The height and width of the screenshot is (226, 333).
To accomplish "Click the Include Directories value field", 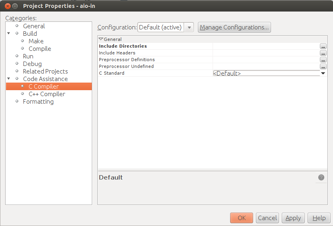I will click(266, 46).
